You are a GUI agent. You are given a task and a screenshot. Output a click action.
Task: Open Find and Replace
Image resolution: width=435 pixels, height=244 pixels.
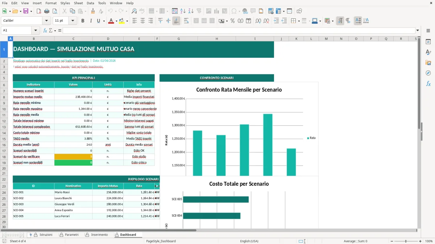click(134, 11)
